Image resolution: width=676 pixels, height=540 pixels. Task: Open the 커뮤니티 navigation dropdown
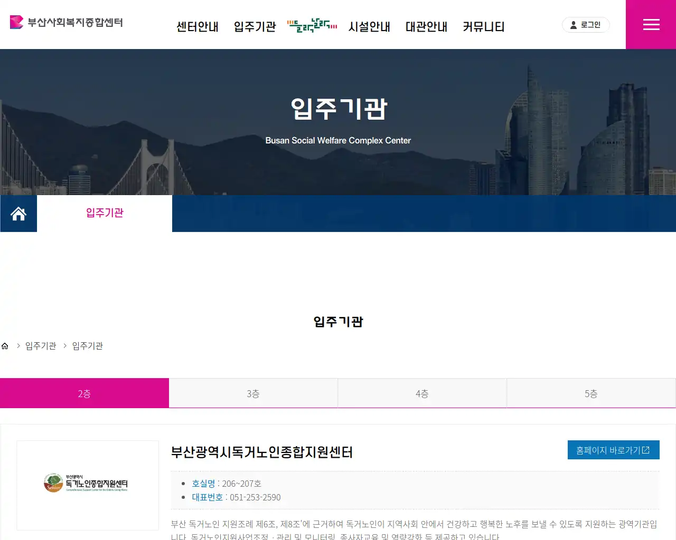483,27
